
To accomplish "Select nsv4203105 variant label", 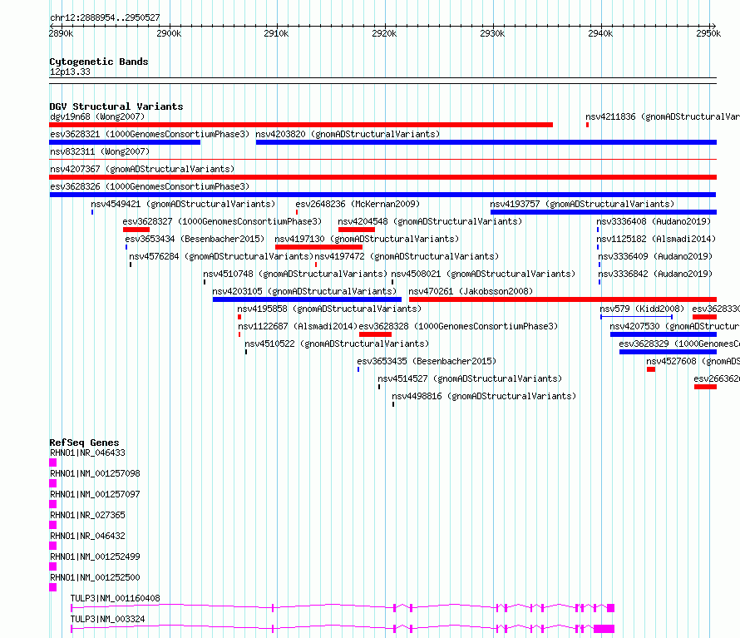I will pyautogui.click(x=304, y=291).
